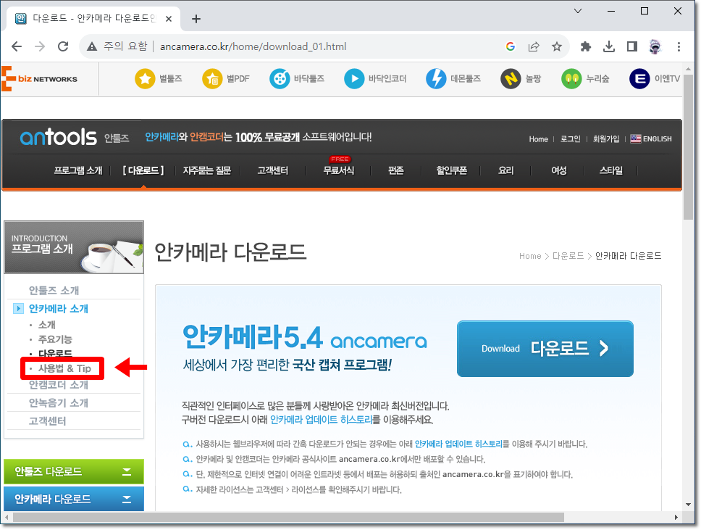Click the horizontal scrollbar thumb
Image resolution: width=701 pixels, height=530 pixels.
click(288, 518)
